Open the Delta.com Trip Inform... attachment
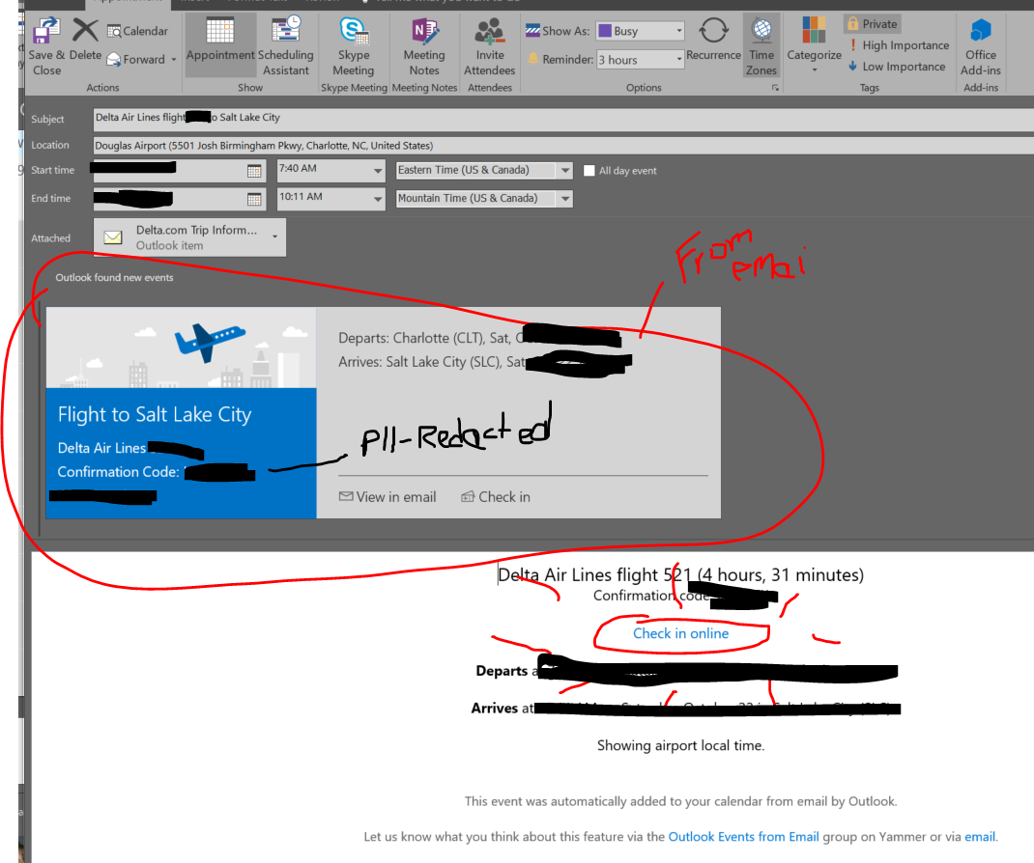 pos(189,237)
